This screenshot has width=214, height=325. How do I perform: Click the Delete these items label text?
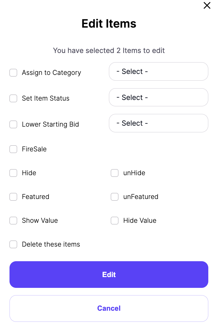pos(51,244)
